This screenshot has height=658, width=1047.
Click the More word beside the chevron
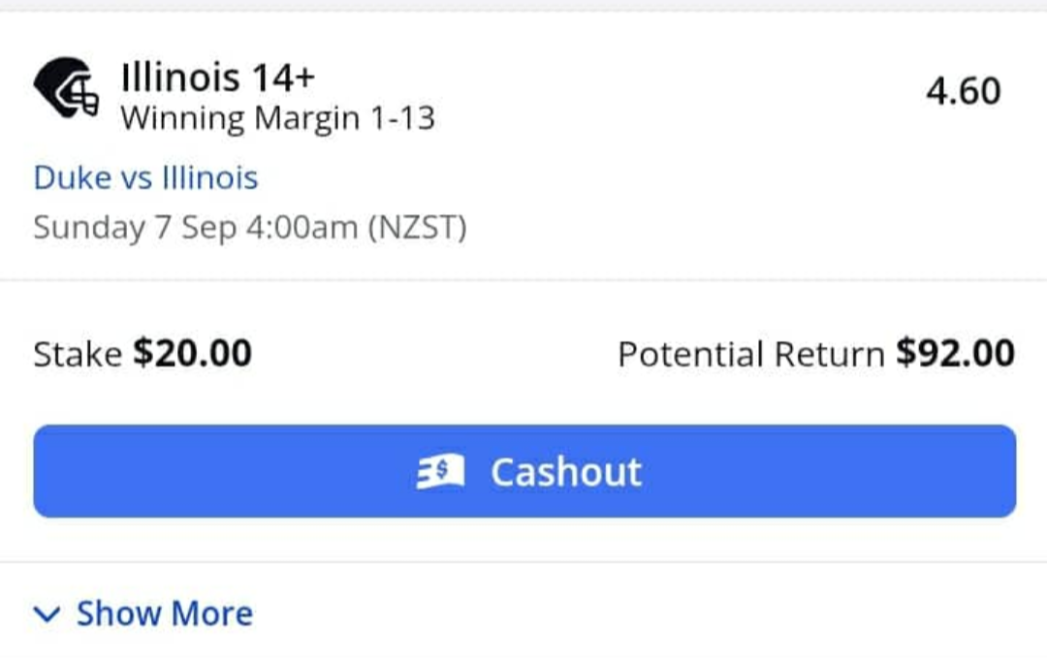(211, 613)
